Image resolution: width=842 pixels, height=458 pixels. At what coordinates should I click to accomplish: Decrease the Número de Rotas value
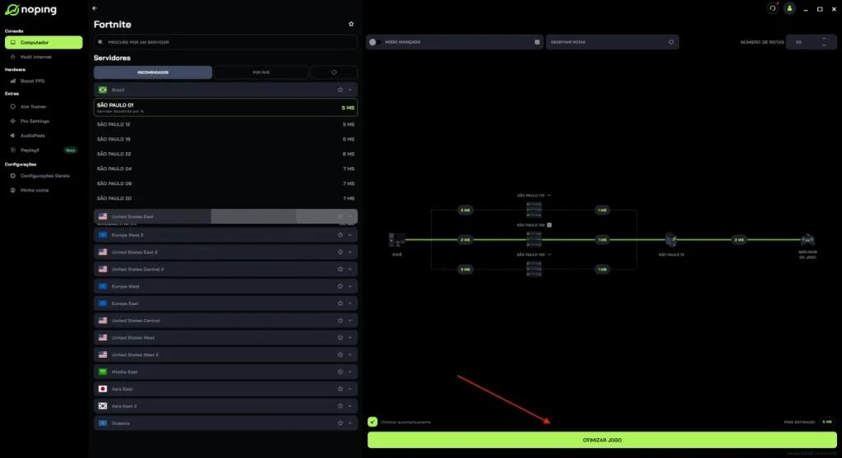824,46
